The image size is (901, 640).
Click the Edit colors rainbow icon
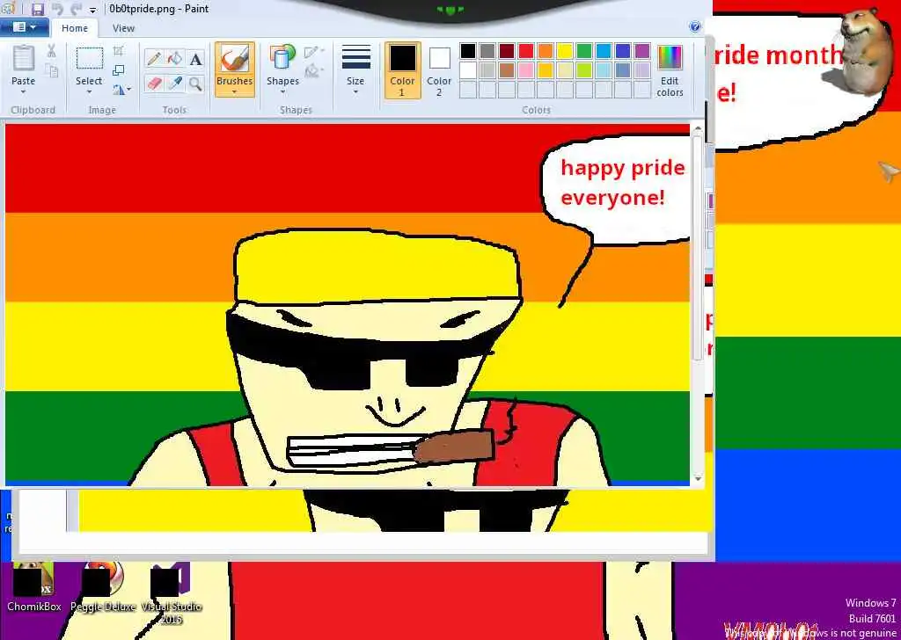pos(670,58)
